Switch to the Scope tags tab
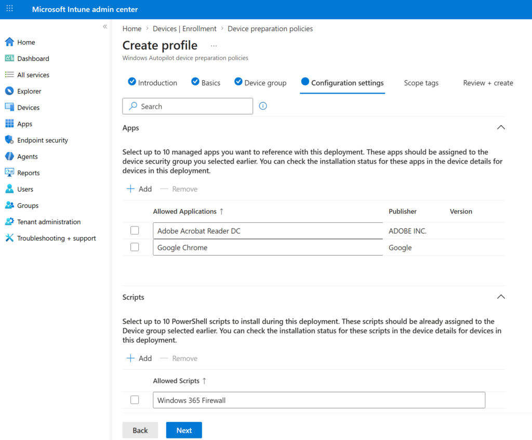 (421, 83)
